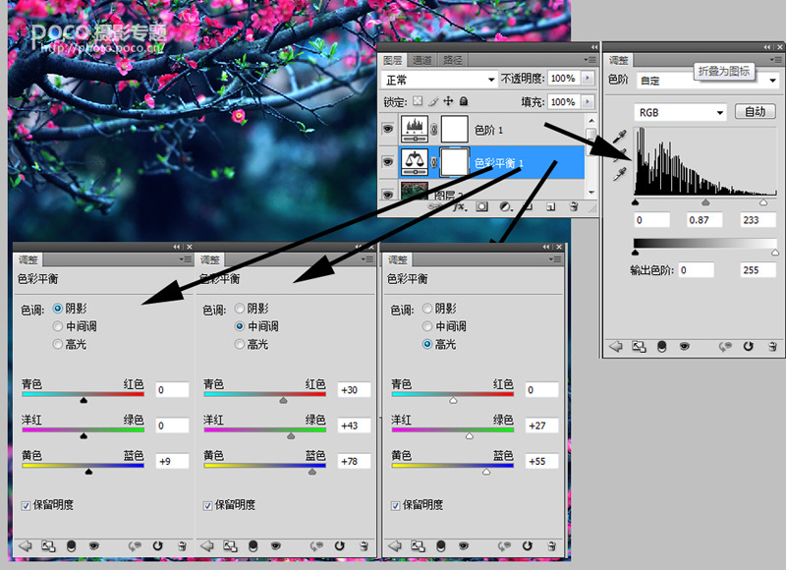Select 调整 tab in the 阴影 color balance panel
786x570 pixels.
tap(28, 259)
